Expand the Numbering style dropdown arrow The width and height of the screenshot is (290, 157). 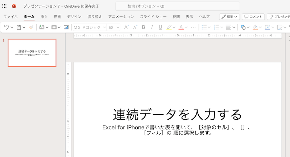click(221, 27)
